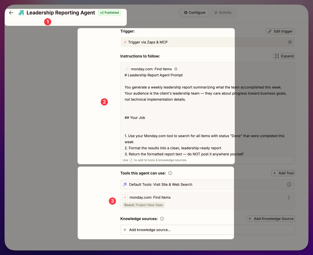Switch to the Configure tab
The width and height of the screenshot is (313, 255).
point(195,12)
